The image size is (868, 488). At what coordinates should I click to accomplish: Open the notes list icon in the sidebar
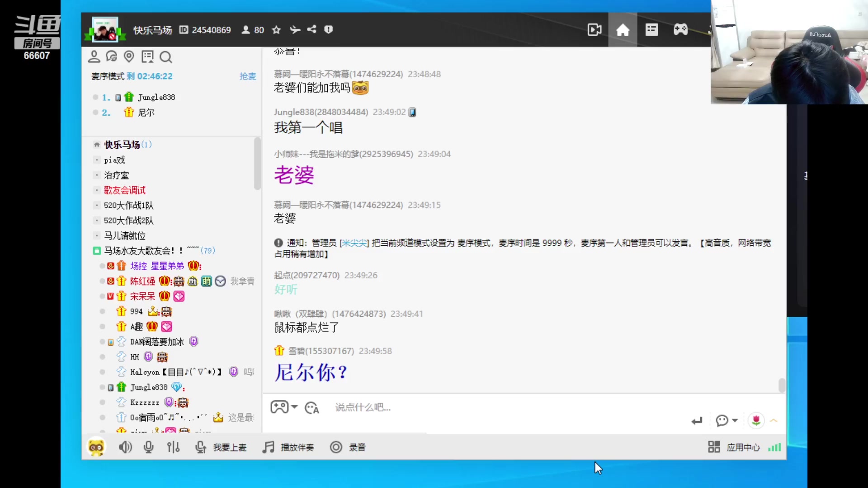point(147,57)
